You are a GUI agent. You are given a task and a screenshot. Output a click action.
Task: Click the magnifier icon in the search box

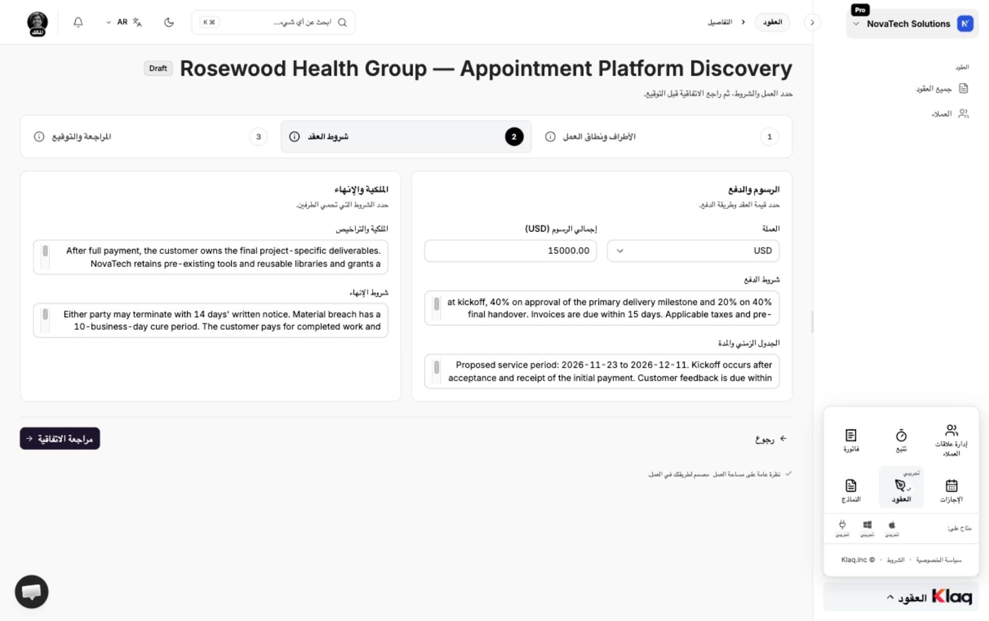point(342,22)
